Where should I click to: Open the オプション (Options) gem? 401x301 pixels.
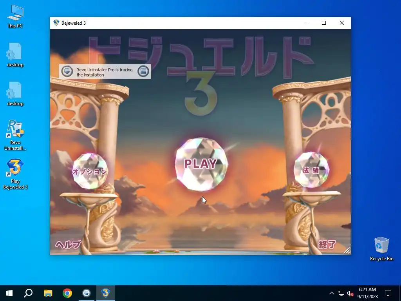click(x=90, y=171)
